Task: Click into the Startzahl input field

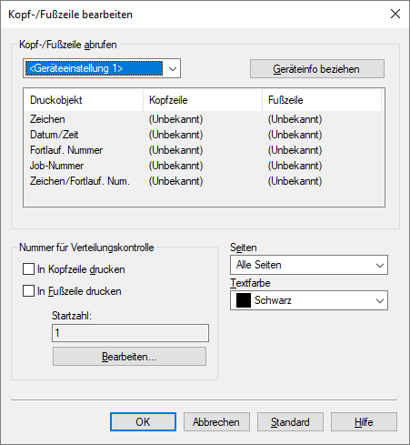Action: 130,333
